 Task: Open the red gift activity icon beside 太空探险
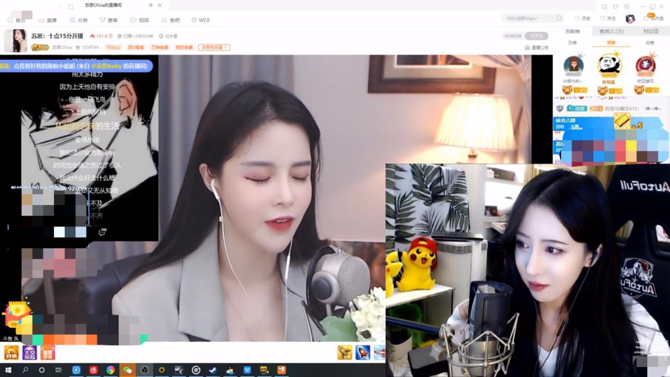click(48, 353)
